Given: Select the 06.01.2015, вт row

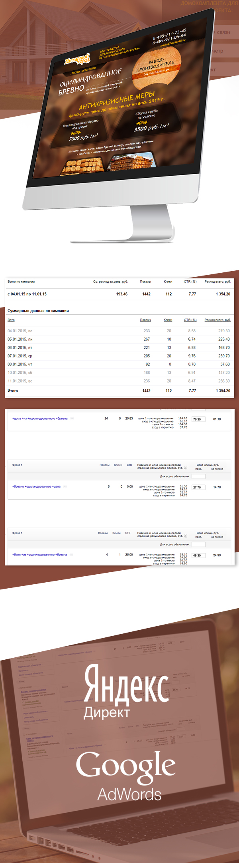Looking at the screenshot, I should pyautogui.click(x=119, y=347).
